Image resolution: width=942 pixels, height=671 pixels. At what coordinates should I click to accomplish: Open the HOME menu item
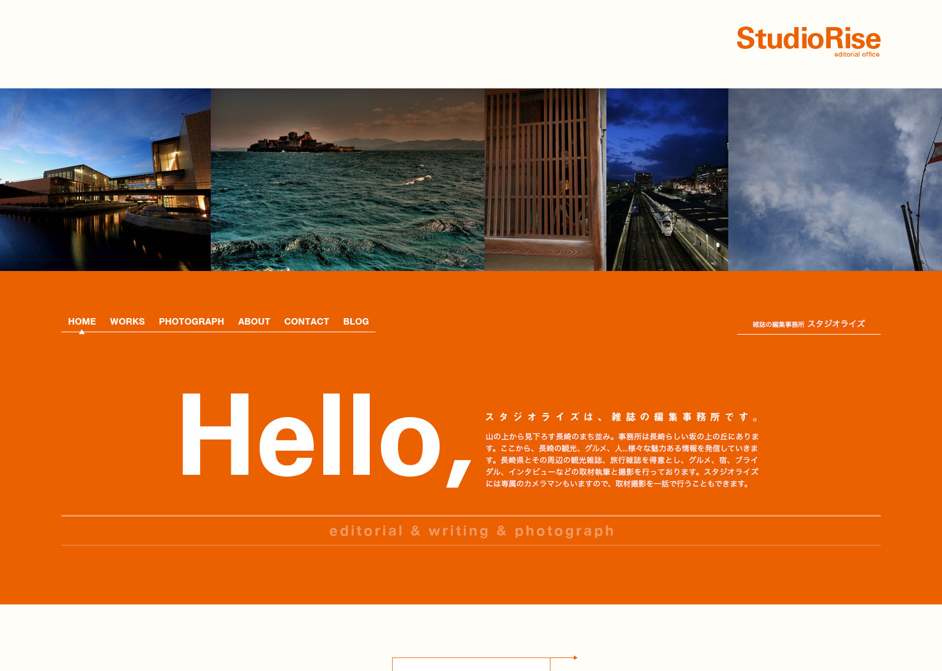82,322
